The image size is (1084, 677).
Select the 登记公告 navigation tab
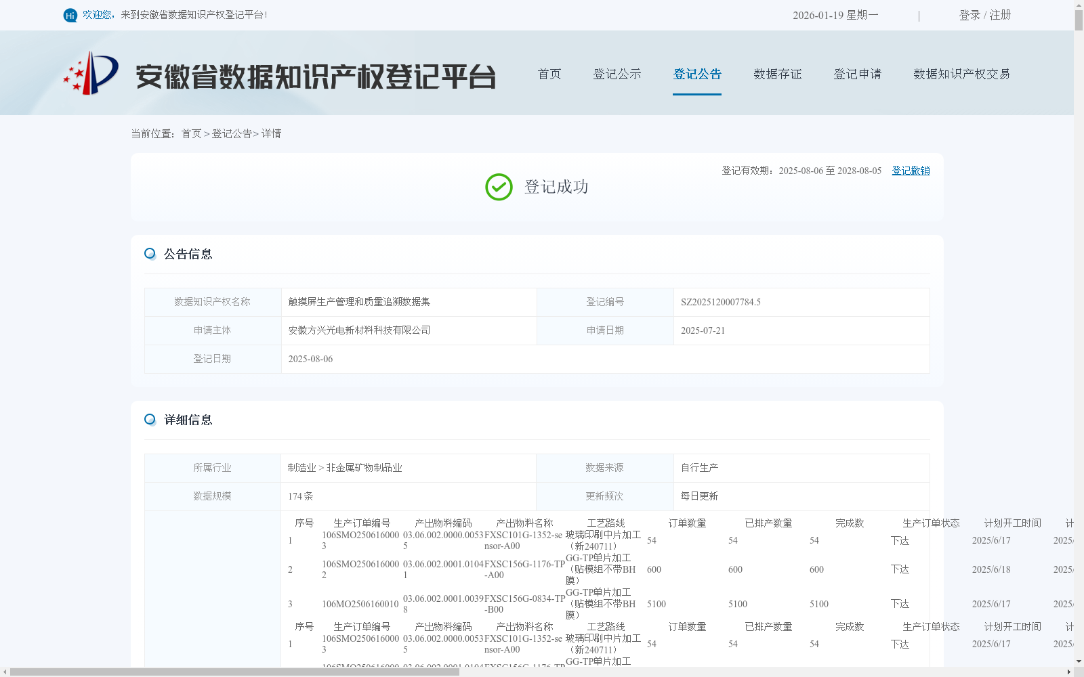click(697, 74)
